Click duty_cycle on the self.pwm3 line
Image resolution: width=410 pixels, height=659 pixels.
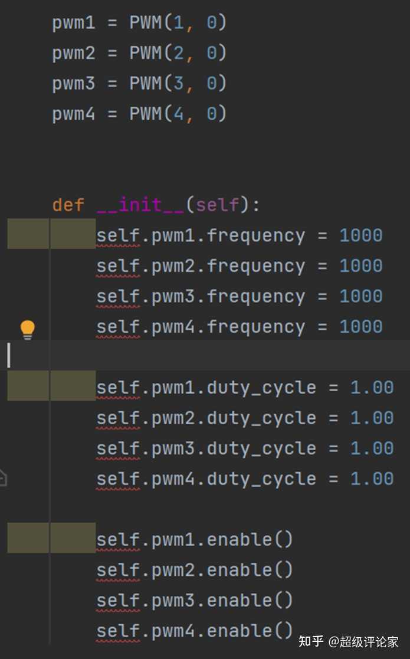pos(261,448)
